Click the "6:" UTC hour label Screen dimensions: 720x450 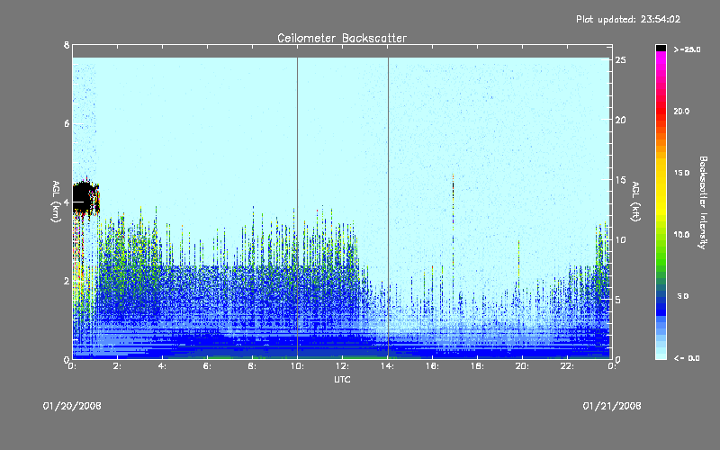point(208,366)
